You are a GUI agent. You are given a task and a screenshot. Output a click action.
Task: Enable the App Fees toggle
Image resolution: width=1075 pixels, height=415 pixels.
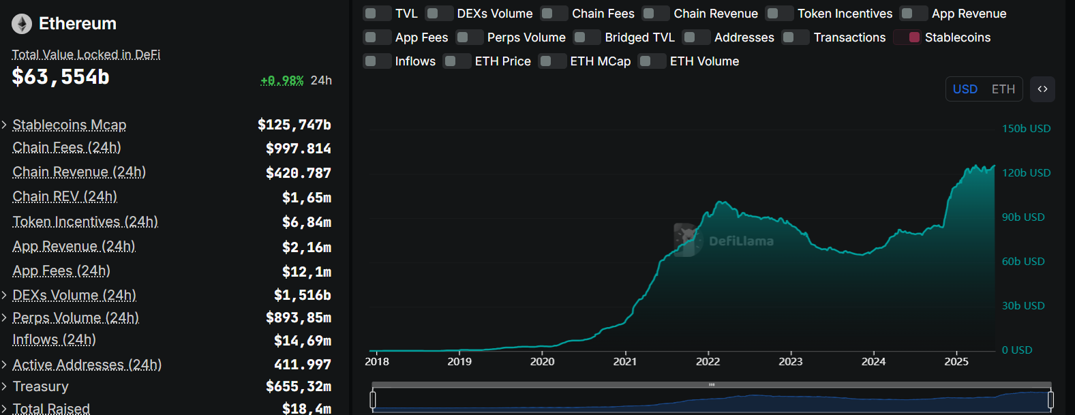coord(377,37)
